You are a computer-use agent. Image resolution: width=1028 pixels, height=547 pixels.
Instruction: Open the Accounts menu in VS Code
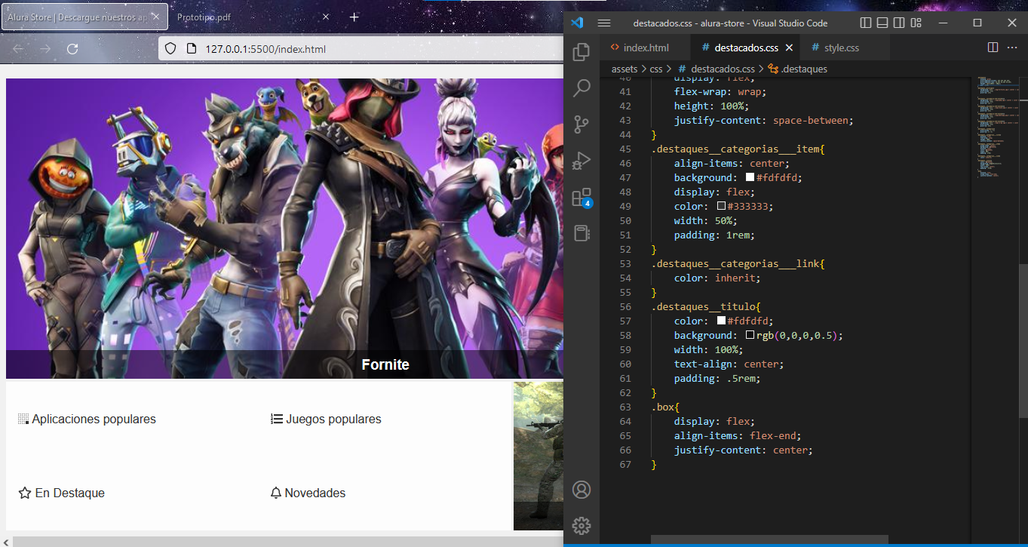(582, 490)
